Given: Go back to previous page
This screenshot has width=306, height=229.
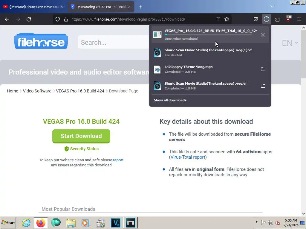Looking at the screenshot, I should 7,19.
